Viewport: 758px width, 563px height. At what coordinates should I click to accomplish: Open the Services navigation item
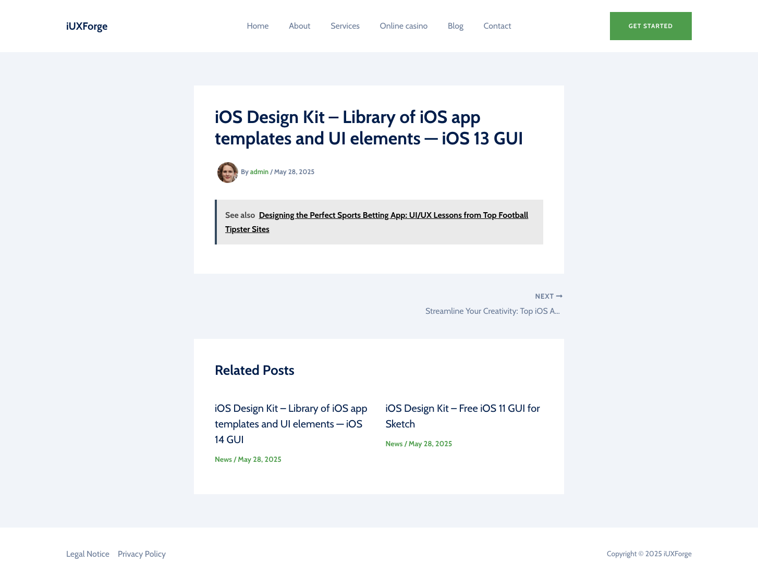[345, 26]
